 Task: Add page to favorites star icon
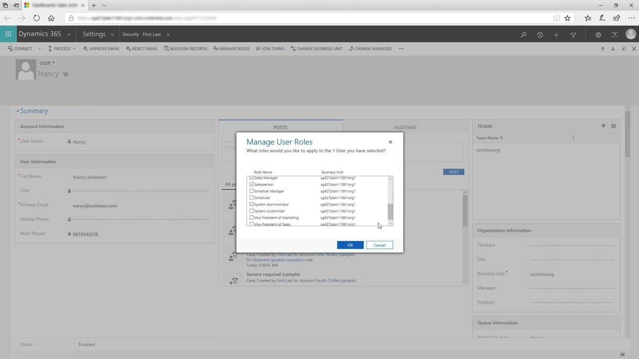tap(567, 18)
